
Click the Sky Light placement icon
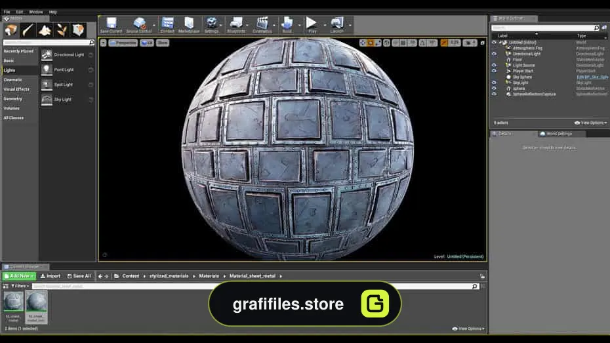[47, 100]
